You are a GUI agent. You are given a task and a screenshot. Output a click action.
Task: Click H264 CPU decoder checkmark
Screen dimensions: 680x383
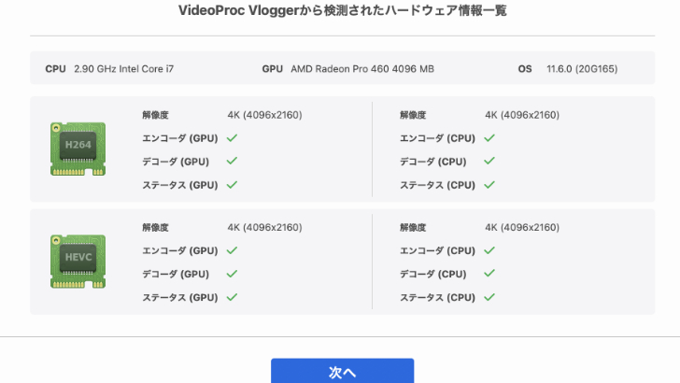[x=489, y=161]
